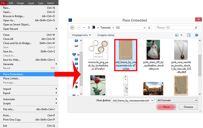Expand the Scripts submenu
Screen dimensions: 203x128
(x=56, y=103)
